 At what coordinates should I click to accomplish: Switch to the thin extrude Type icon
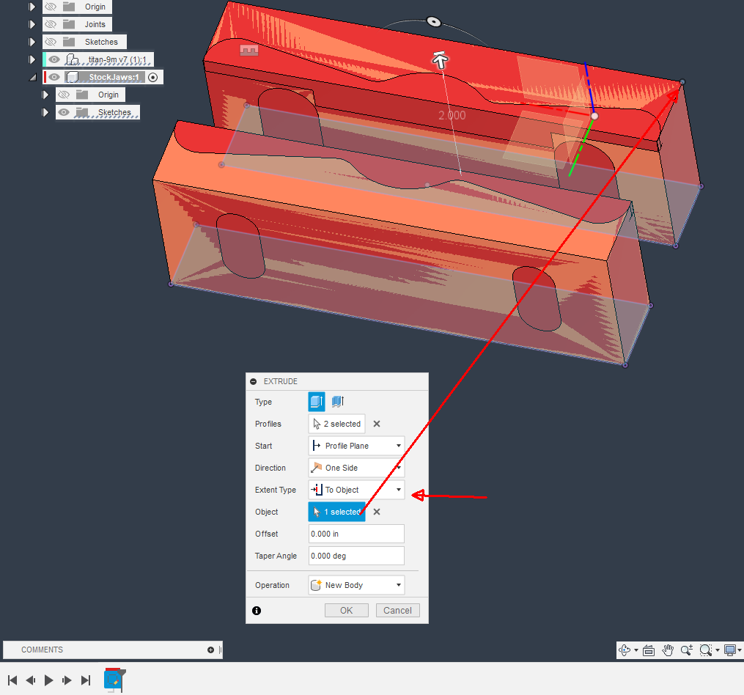(336, 402)
